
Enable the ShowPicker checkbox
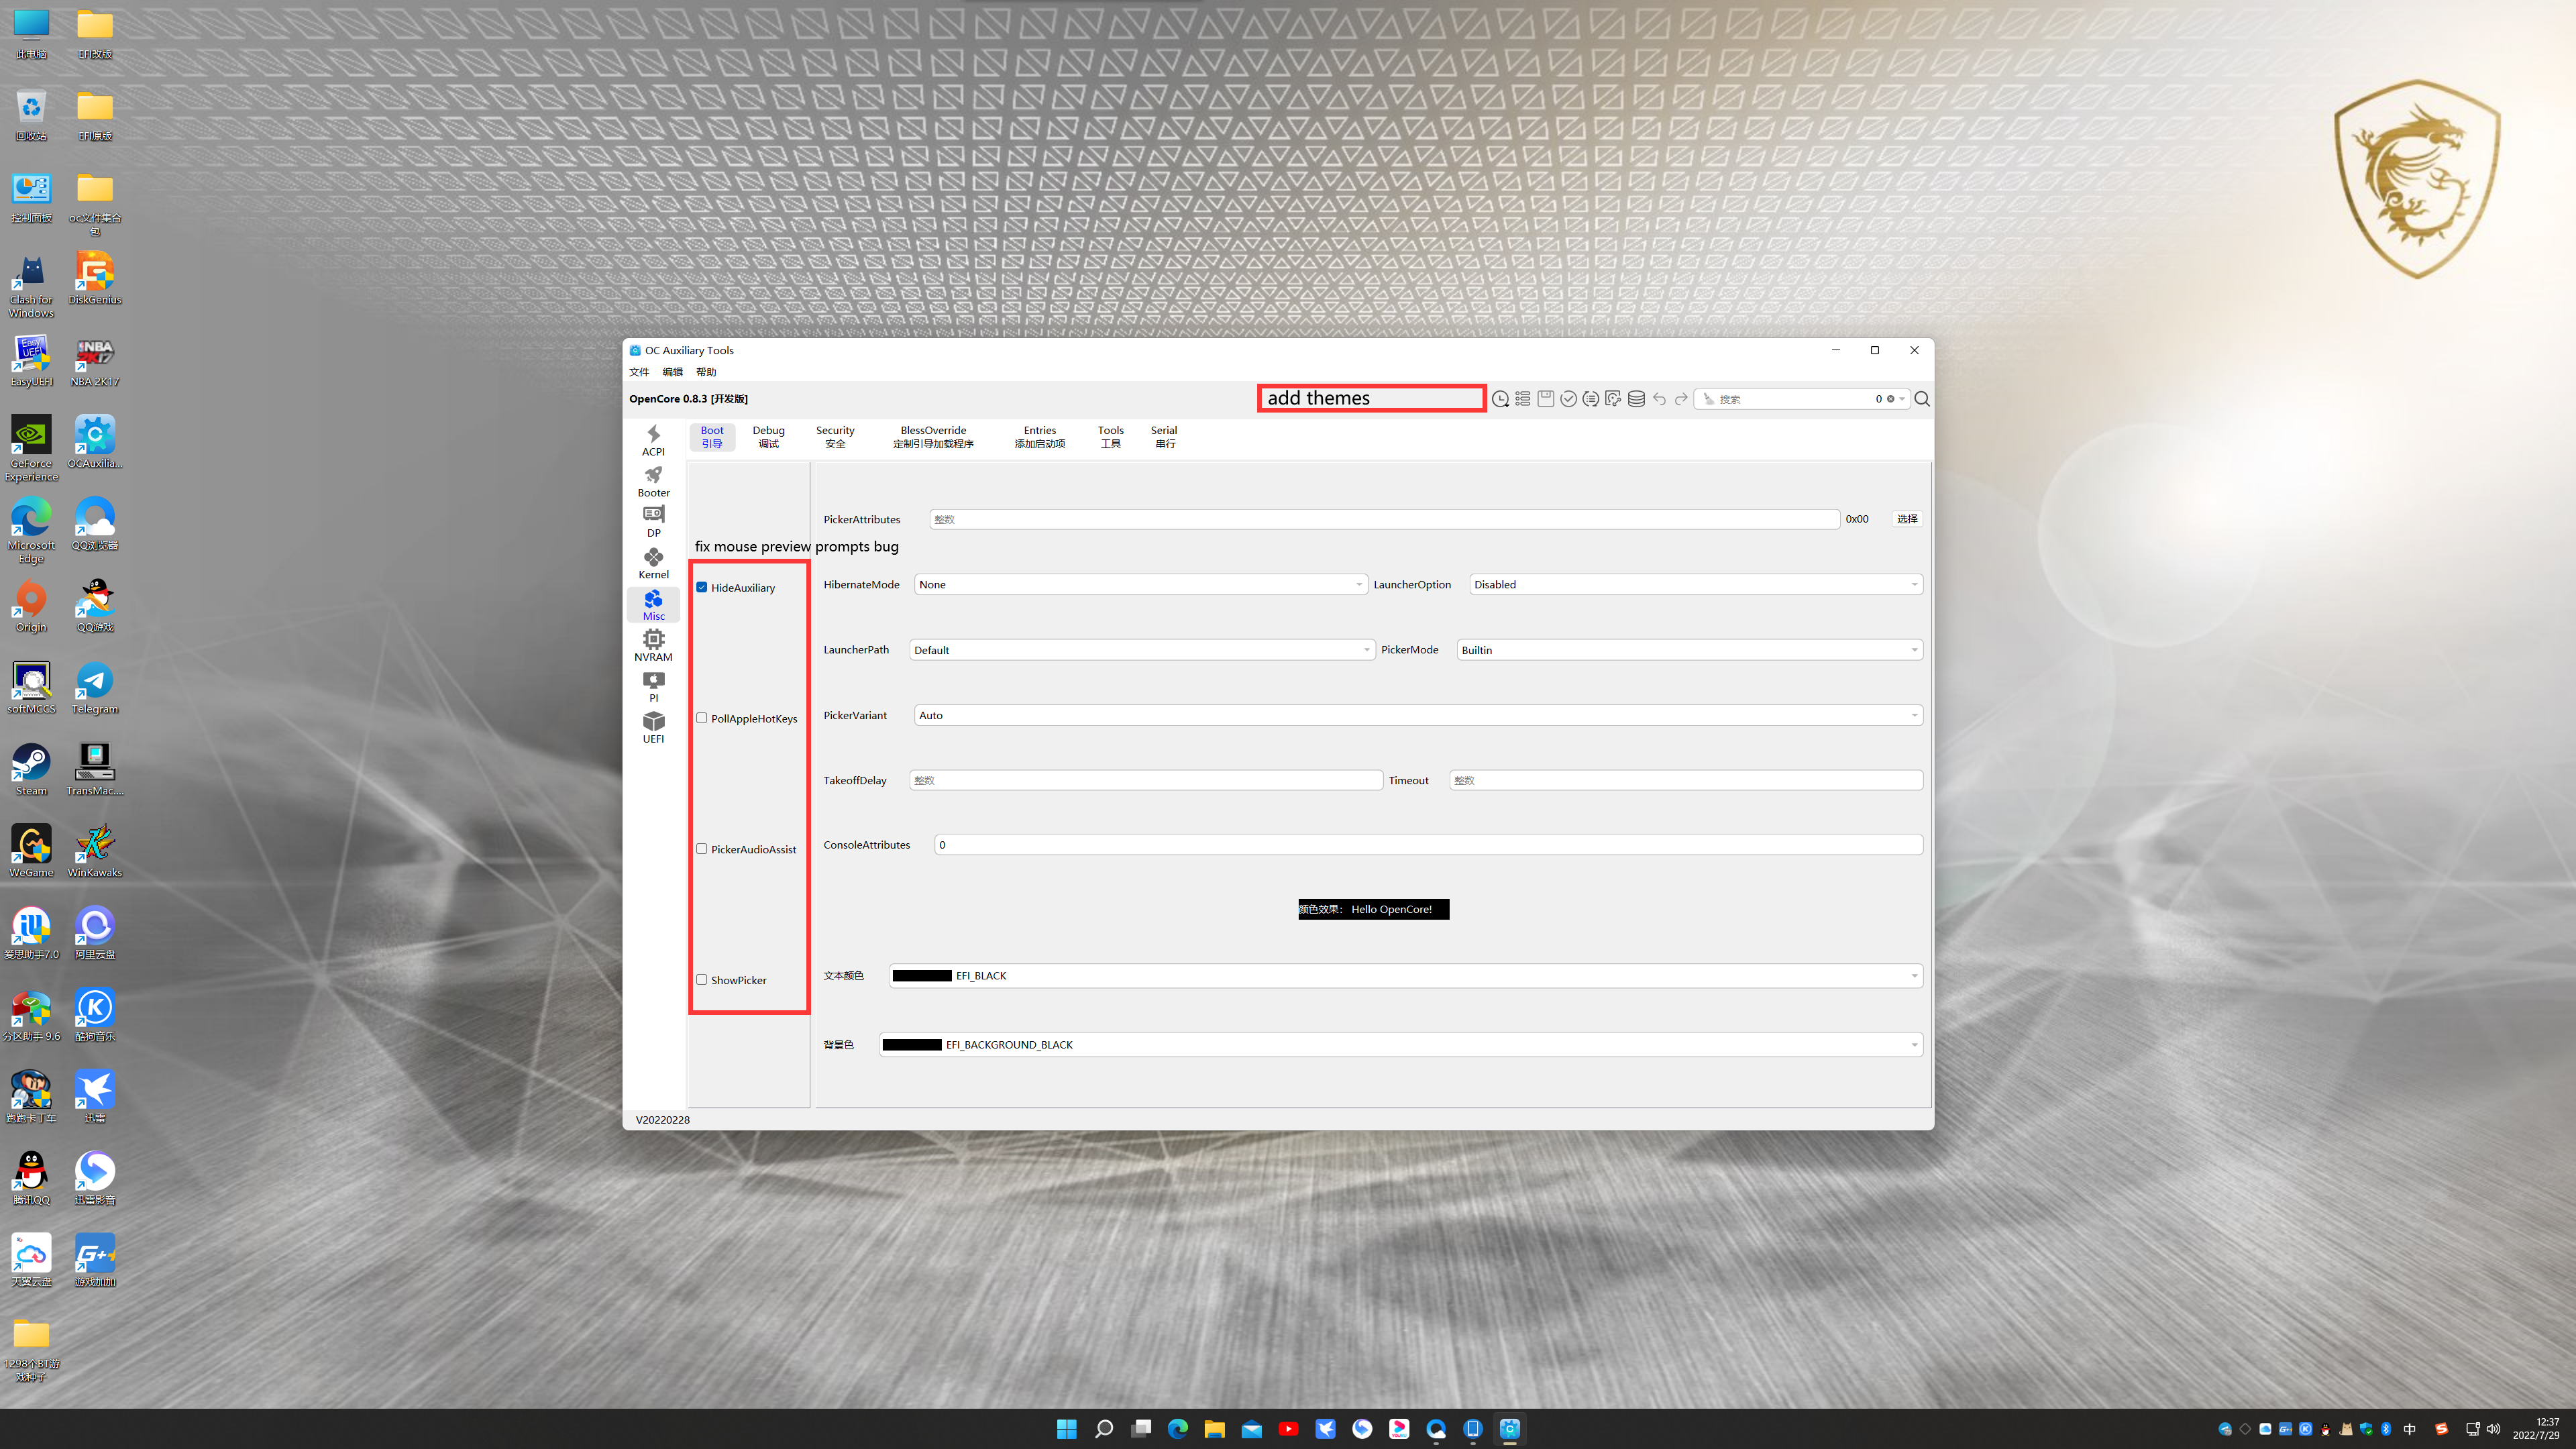tap(702, 980)
